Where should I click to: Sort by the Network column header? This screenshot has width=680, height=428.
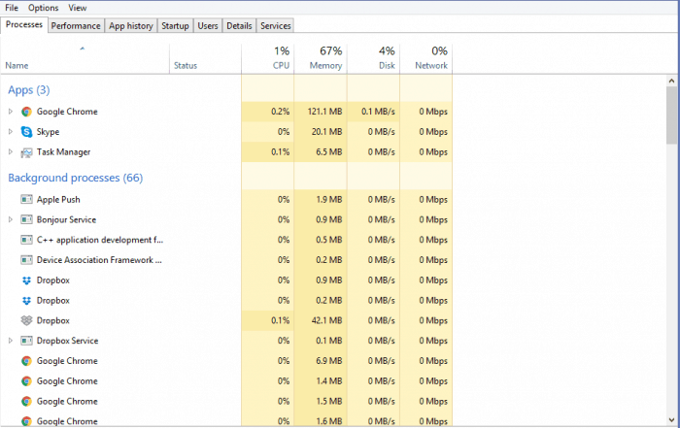425,58
